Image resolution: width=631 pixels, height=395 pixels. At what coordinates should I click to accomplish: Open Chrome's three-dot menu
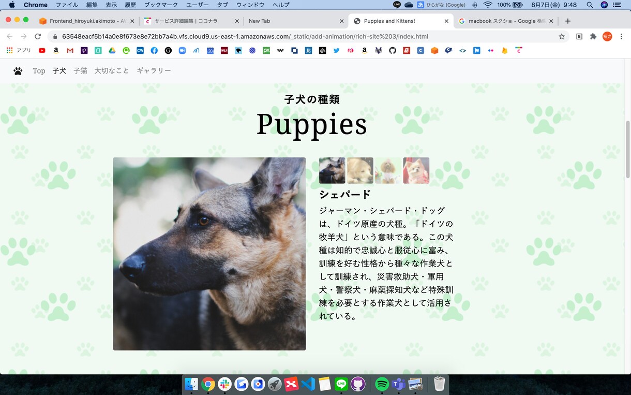click(x=621, y=36)
